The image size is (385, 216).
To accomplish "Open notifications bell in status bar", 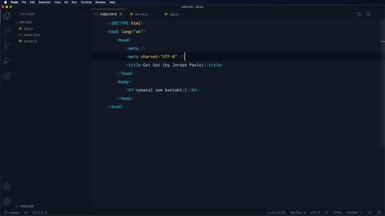I will click(378, 212).
